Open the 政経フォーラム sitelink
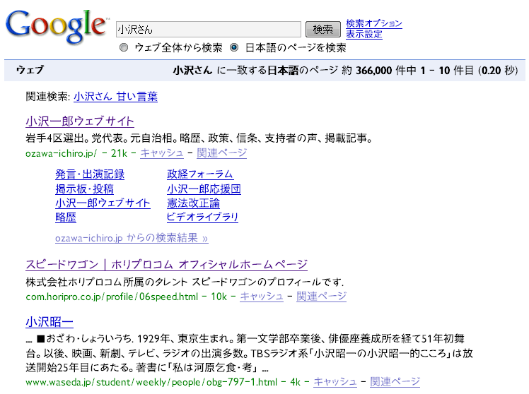This screenshot has width=529, height=394. click(200, 174)
